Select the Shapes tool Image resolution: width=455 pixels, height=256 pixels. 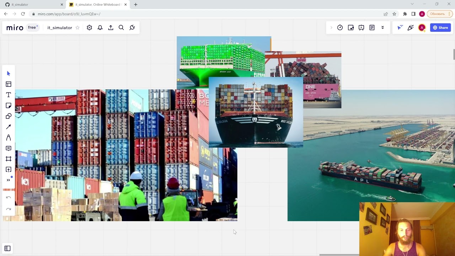tap(9, 116)
